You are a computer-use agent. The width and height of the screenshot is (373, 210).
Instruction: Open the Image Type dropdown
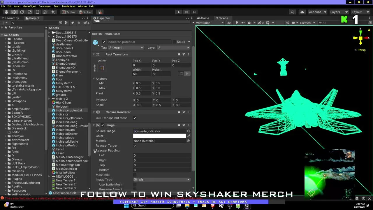(162, 180)
